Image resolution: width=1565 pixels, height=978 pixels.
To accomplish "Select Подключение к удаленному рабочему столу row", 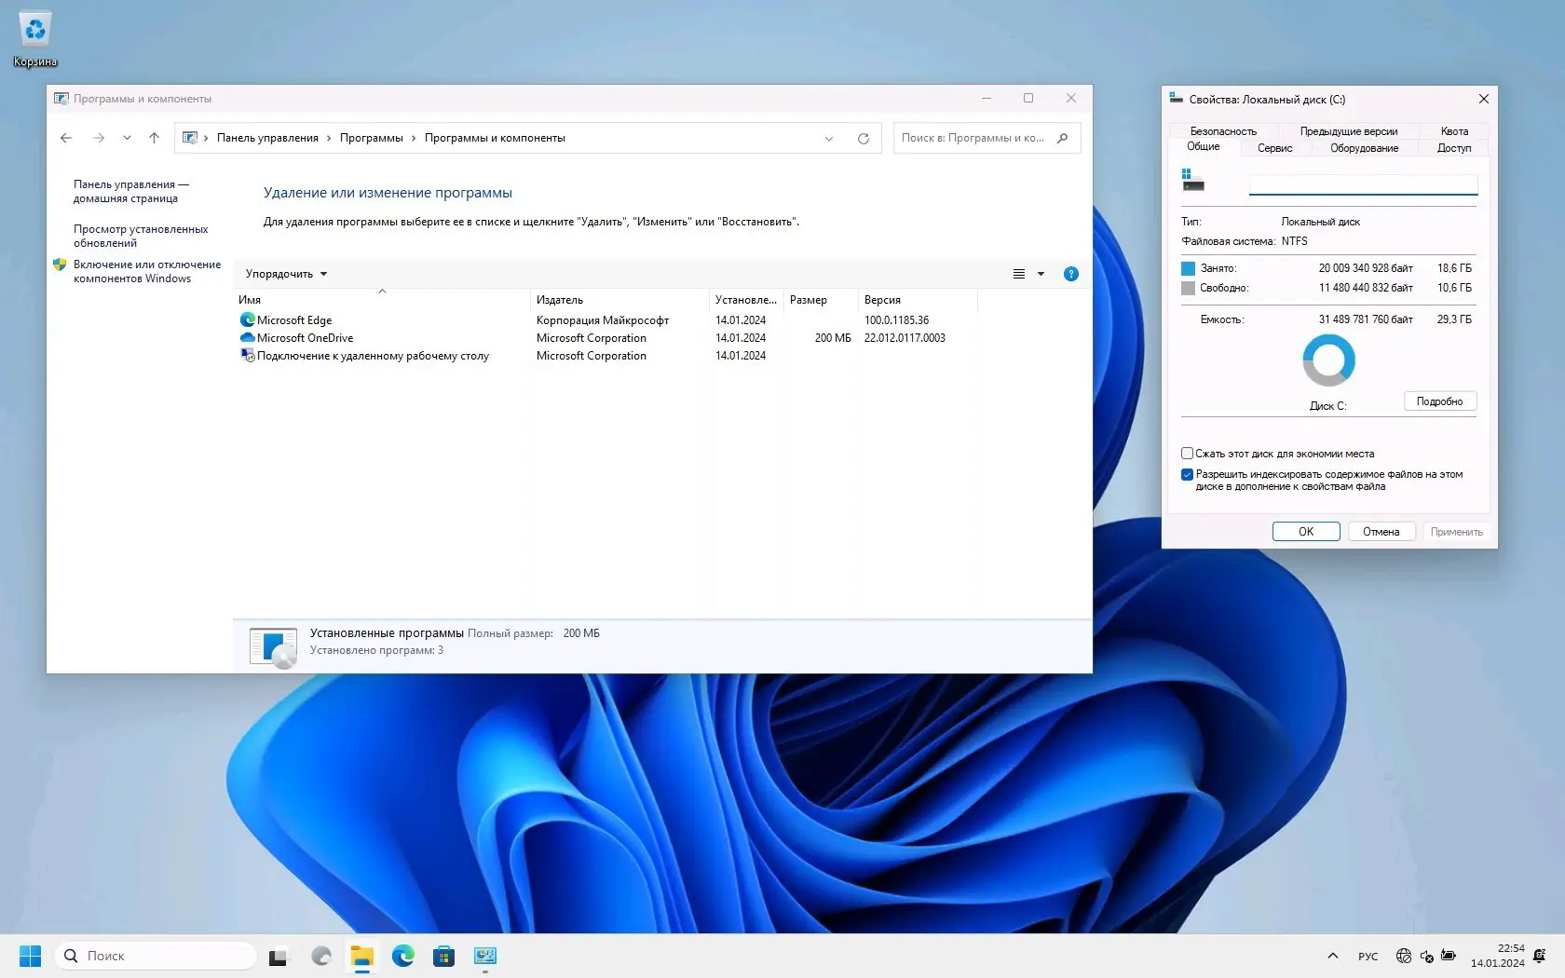I will [x=373, y=356].
